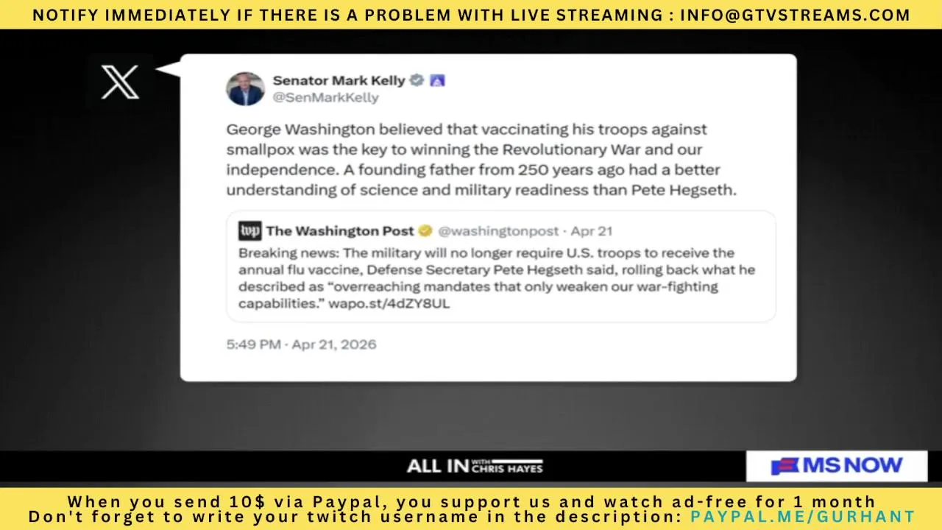Click the X logo icon
This screenshot has height=530, width=942.
pos(120,82)
